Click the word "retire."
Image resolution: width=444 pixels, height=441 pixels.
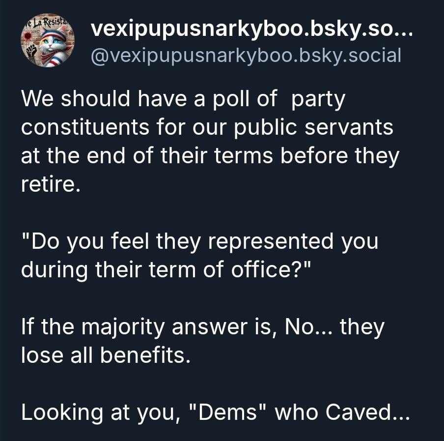(x=50, y=184)
